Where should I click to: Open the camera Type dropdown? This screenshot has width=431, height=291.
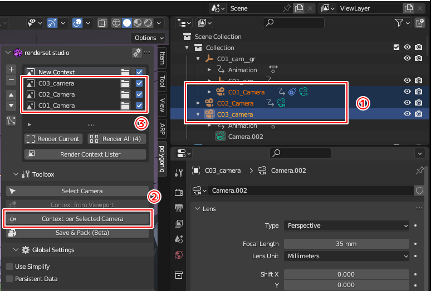[x=347, y=225]
